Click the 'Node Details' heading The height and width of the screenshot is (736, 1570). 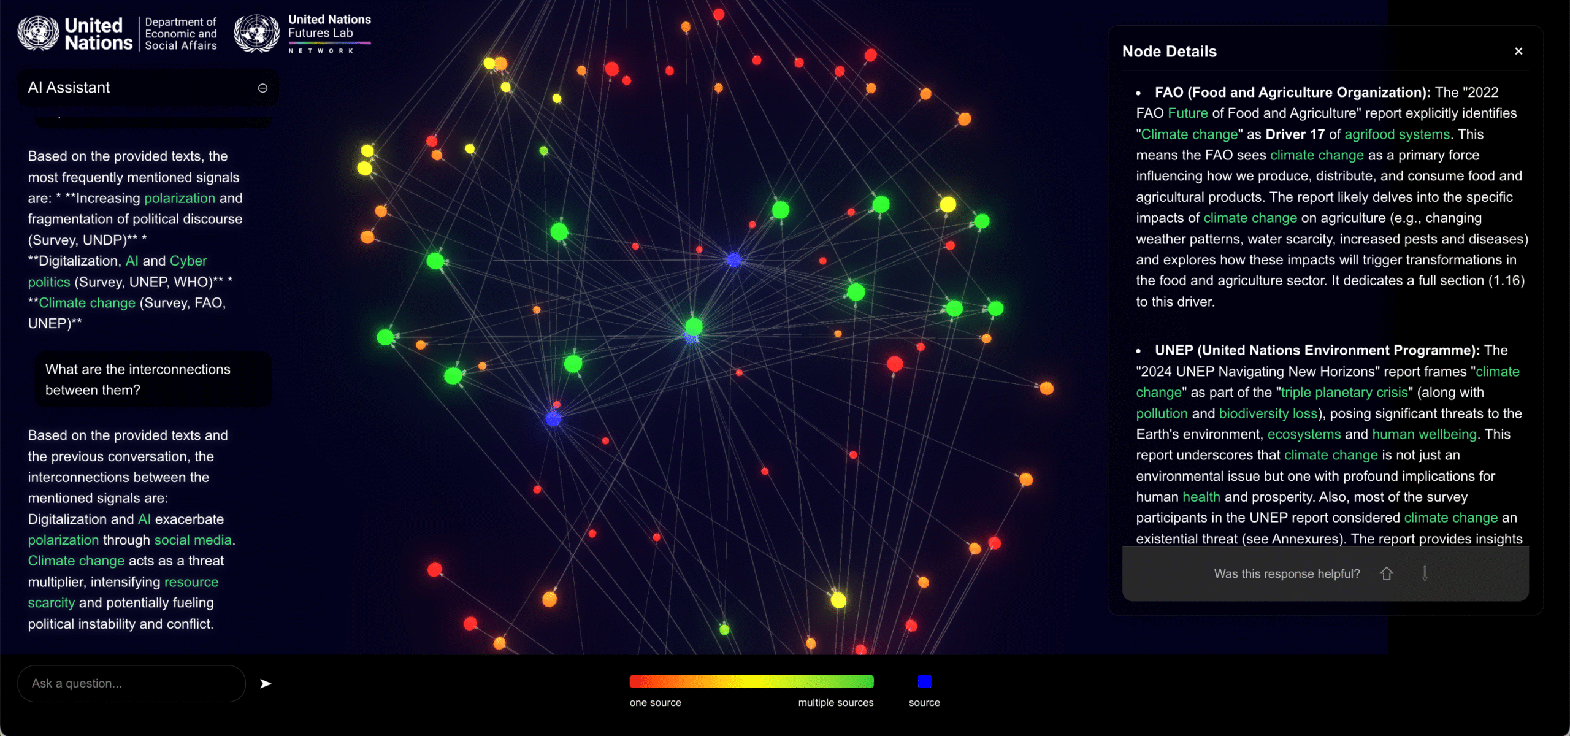tap(1169, 52)
